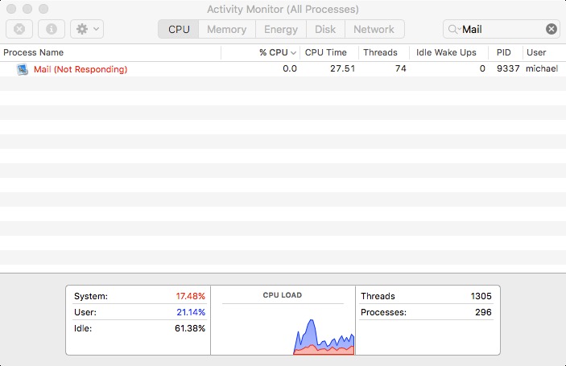
Task: Click the window minimize button
Action: tap(27, 9)
